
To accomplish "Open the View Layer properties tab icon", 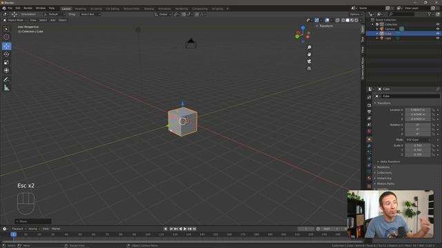I will [369, 118].
